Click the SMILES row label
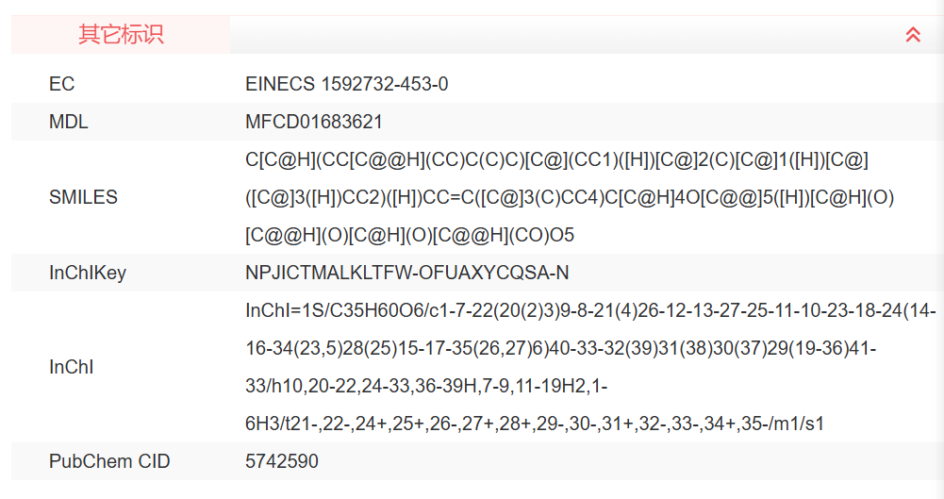 point(83,197)
